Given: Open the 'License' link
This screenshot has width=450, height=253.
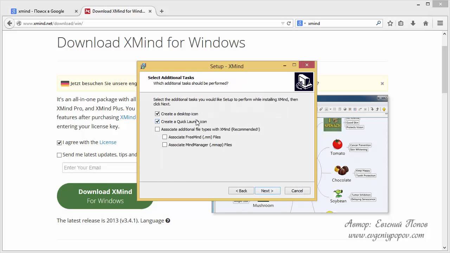Looking at the screenshot, I should (108, 142).
